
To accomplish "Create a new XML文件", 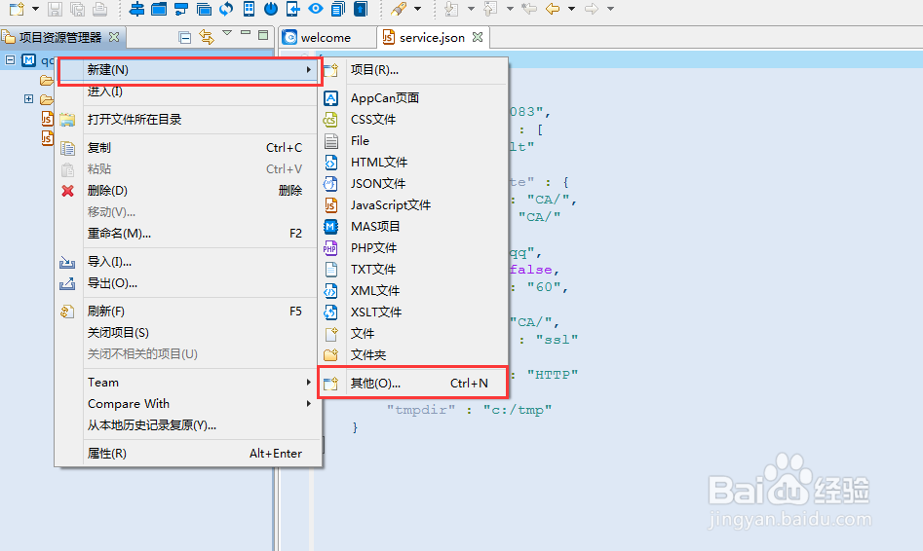I will pos(414,290).
